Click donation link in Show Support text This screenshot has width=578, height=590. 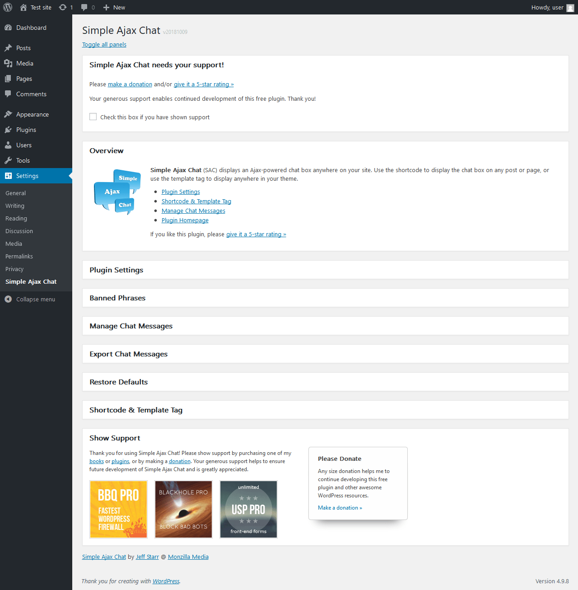(x=180, y=461)
